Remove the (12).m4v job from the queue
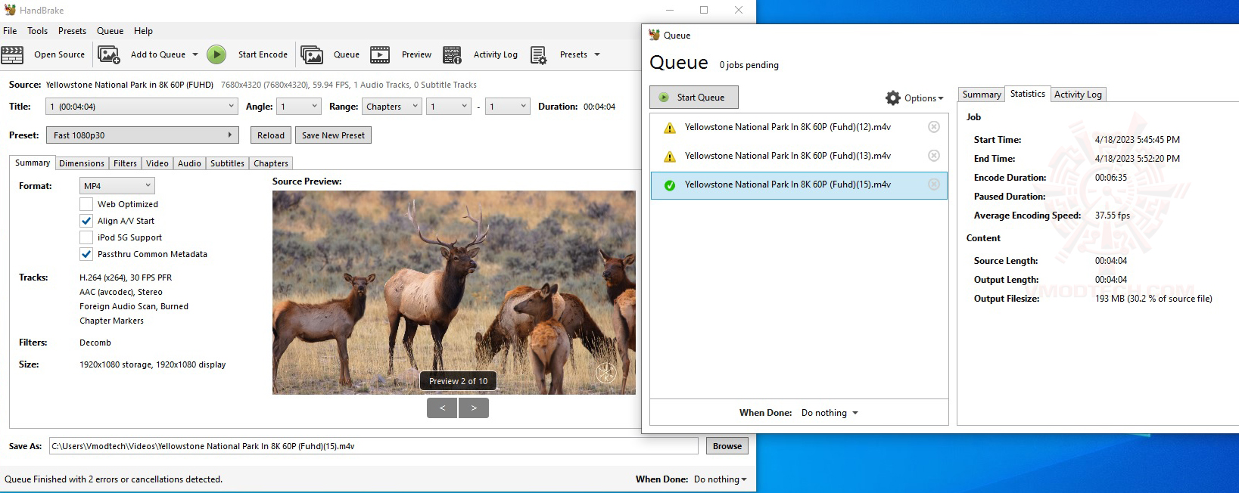Image resolution: width=1239 pixels, height=493 pixels. click(x=934, y=127)
